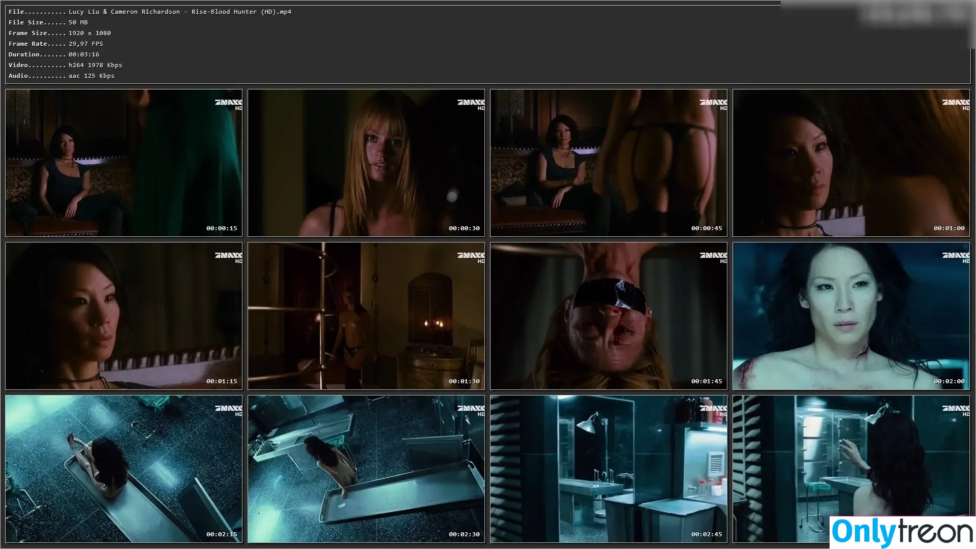Click the overhead-view frame at 00:02:15

[x=124, y=469]
